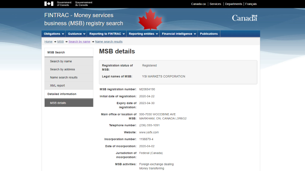Click registration number M20694190

tap(147, 89)
